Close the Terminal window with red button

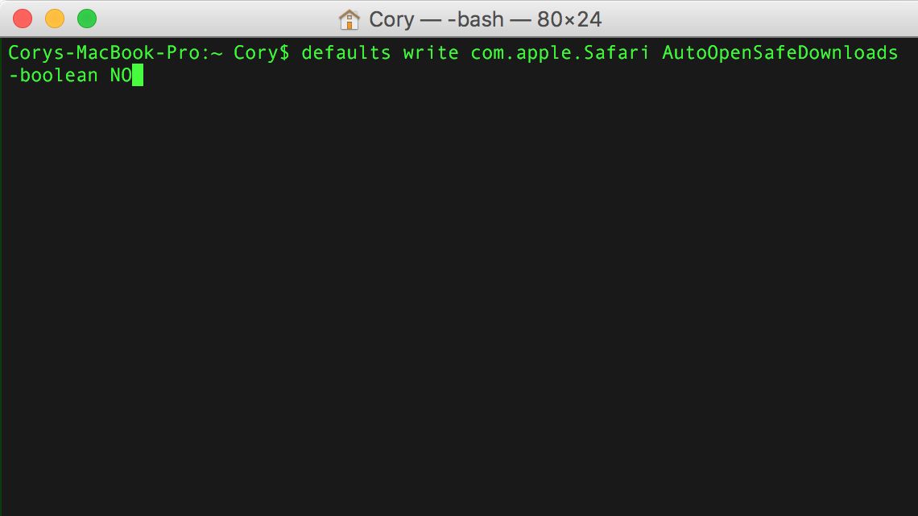pos(23,19)
